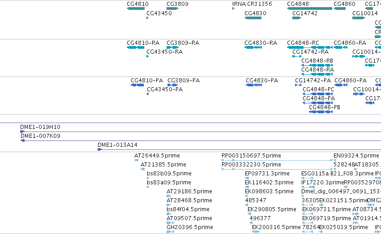The image size is (381, 234).
Task: Click the CG4848-RA transcript label
Action: point(317,70)
